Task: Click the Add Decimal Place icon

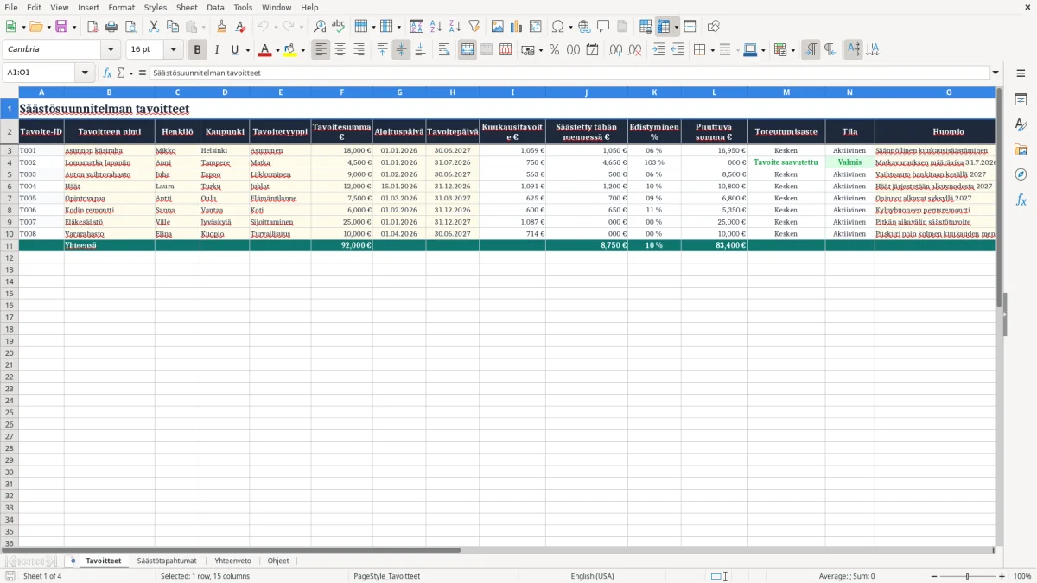Action: [x=616, y=50]
